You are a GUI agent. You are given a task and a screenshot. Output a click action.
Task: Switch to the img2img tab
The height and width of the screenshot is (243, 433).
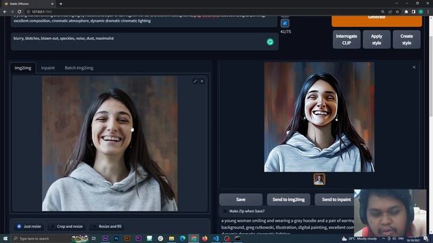23,67
